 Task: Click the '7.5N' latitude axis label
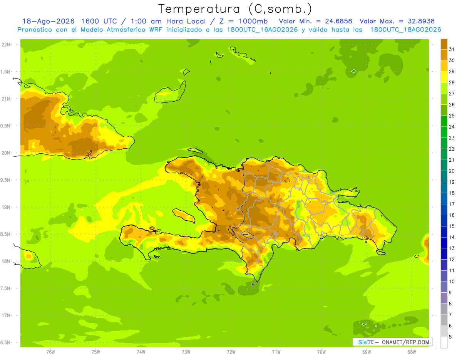click(6, 288)
